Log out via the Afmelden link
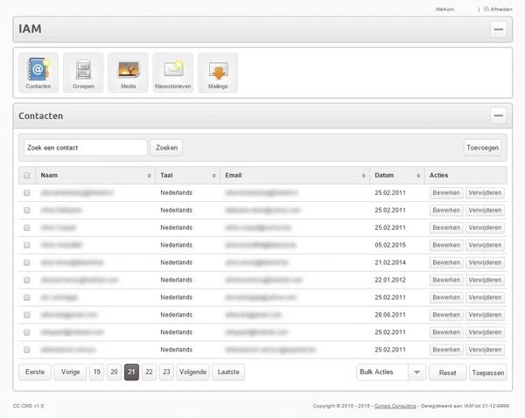 click(x=501, y=10)
